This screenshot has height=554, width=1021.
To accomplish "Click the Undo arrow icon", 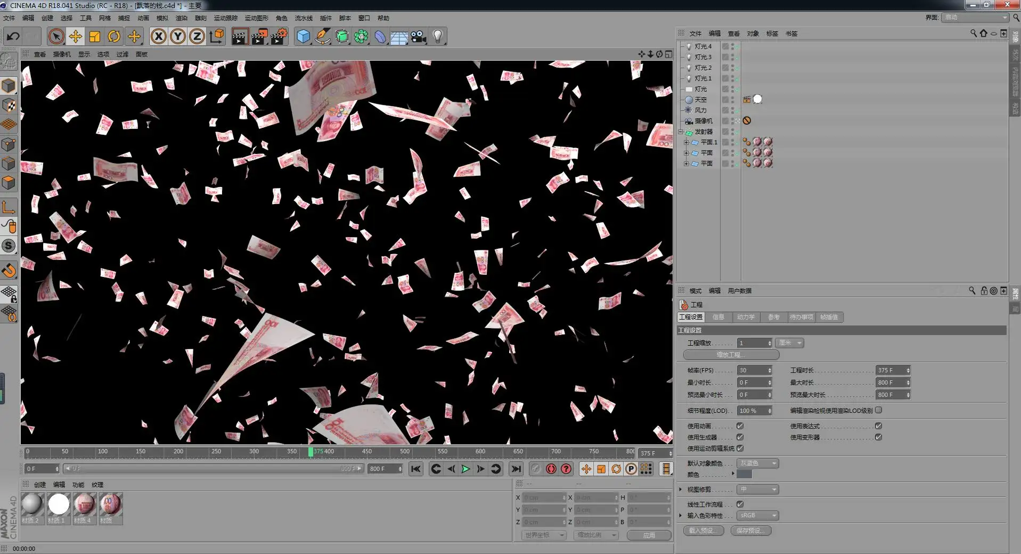I will tap(13, 36).
